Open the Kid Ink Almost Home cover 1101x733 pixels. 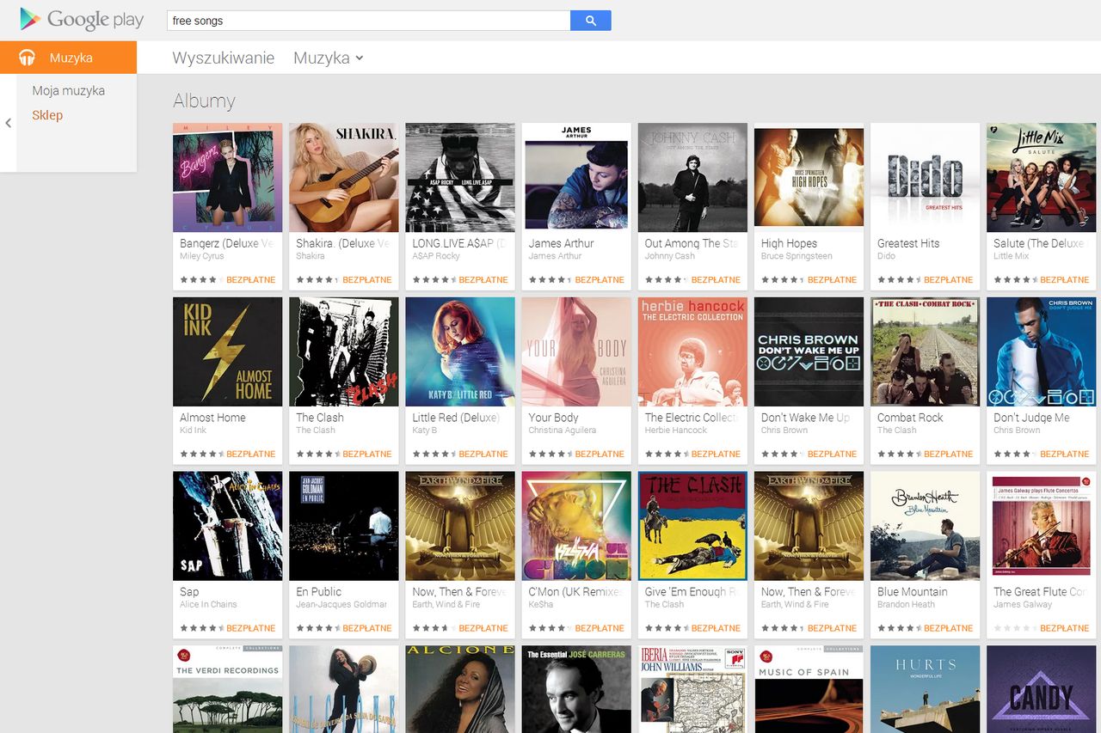pos(228,351)
